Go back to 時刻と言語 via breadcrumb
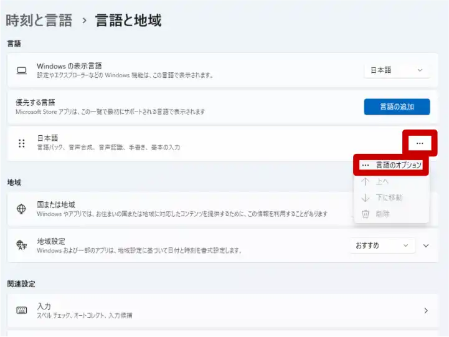The width and height of the screenshot is (449, 337). (39, 21)
